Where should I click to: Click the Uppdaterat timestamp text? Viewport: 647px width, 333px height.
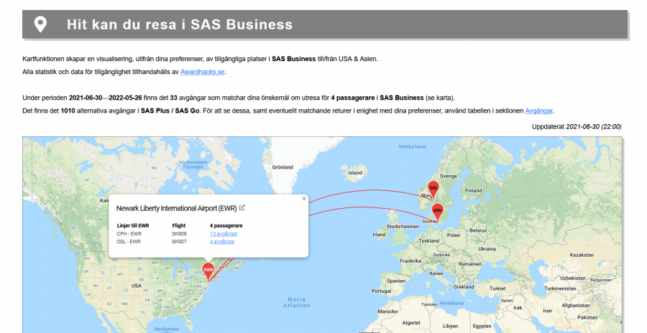pyautogui.click(x=577, y=126)
